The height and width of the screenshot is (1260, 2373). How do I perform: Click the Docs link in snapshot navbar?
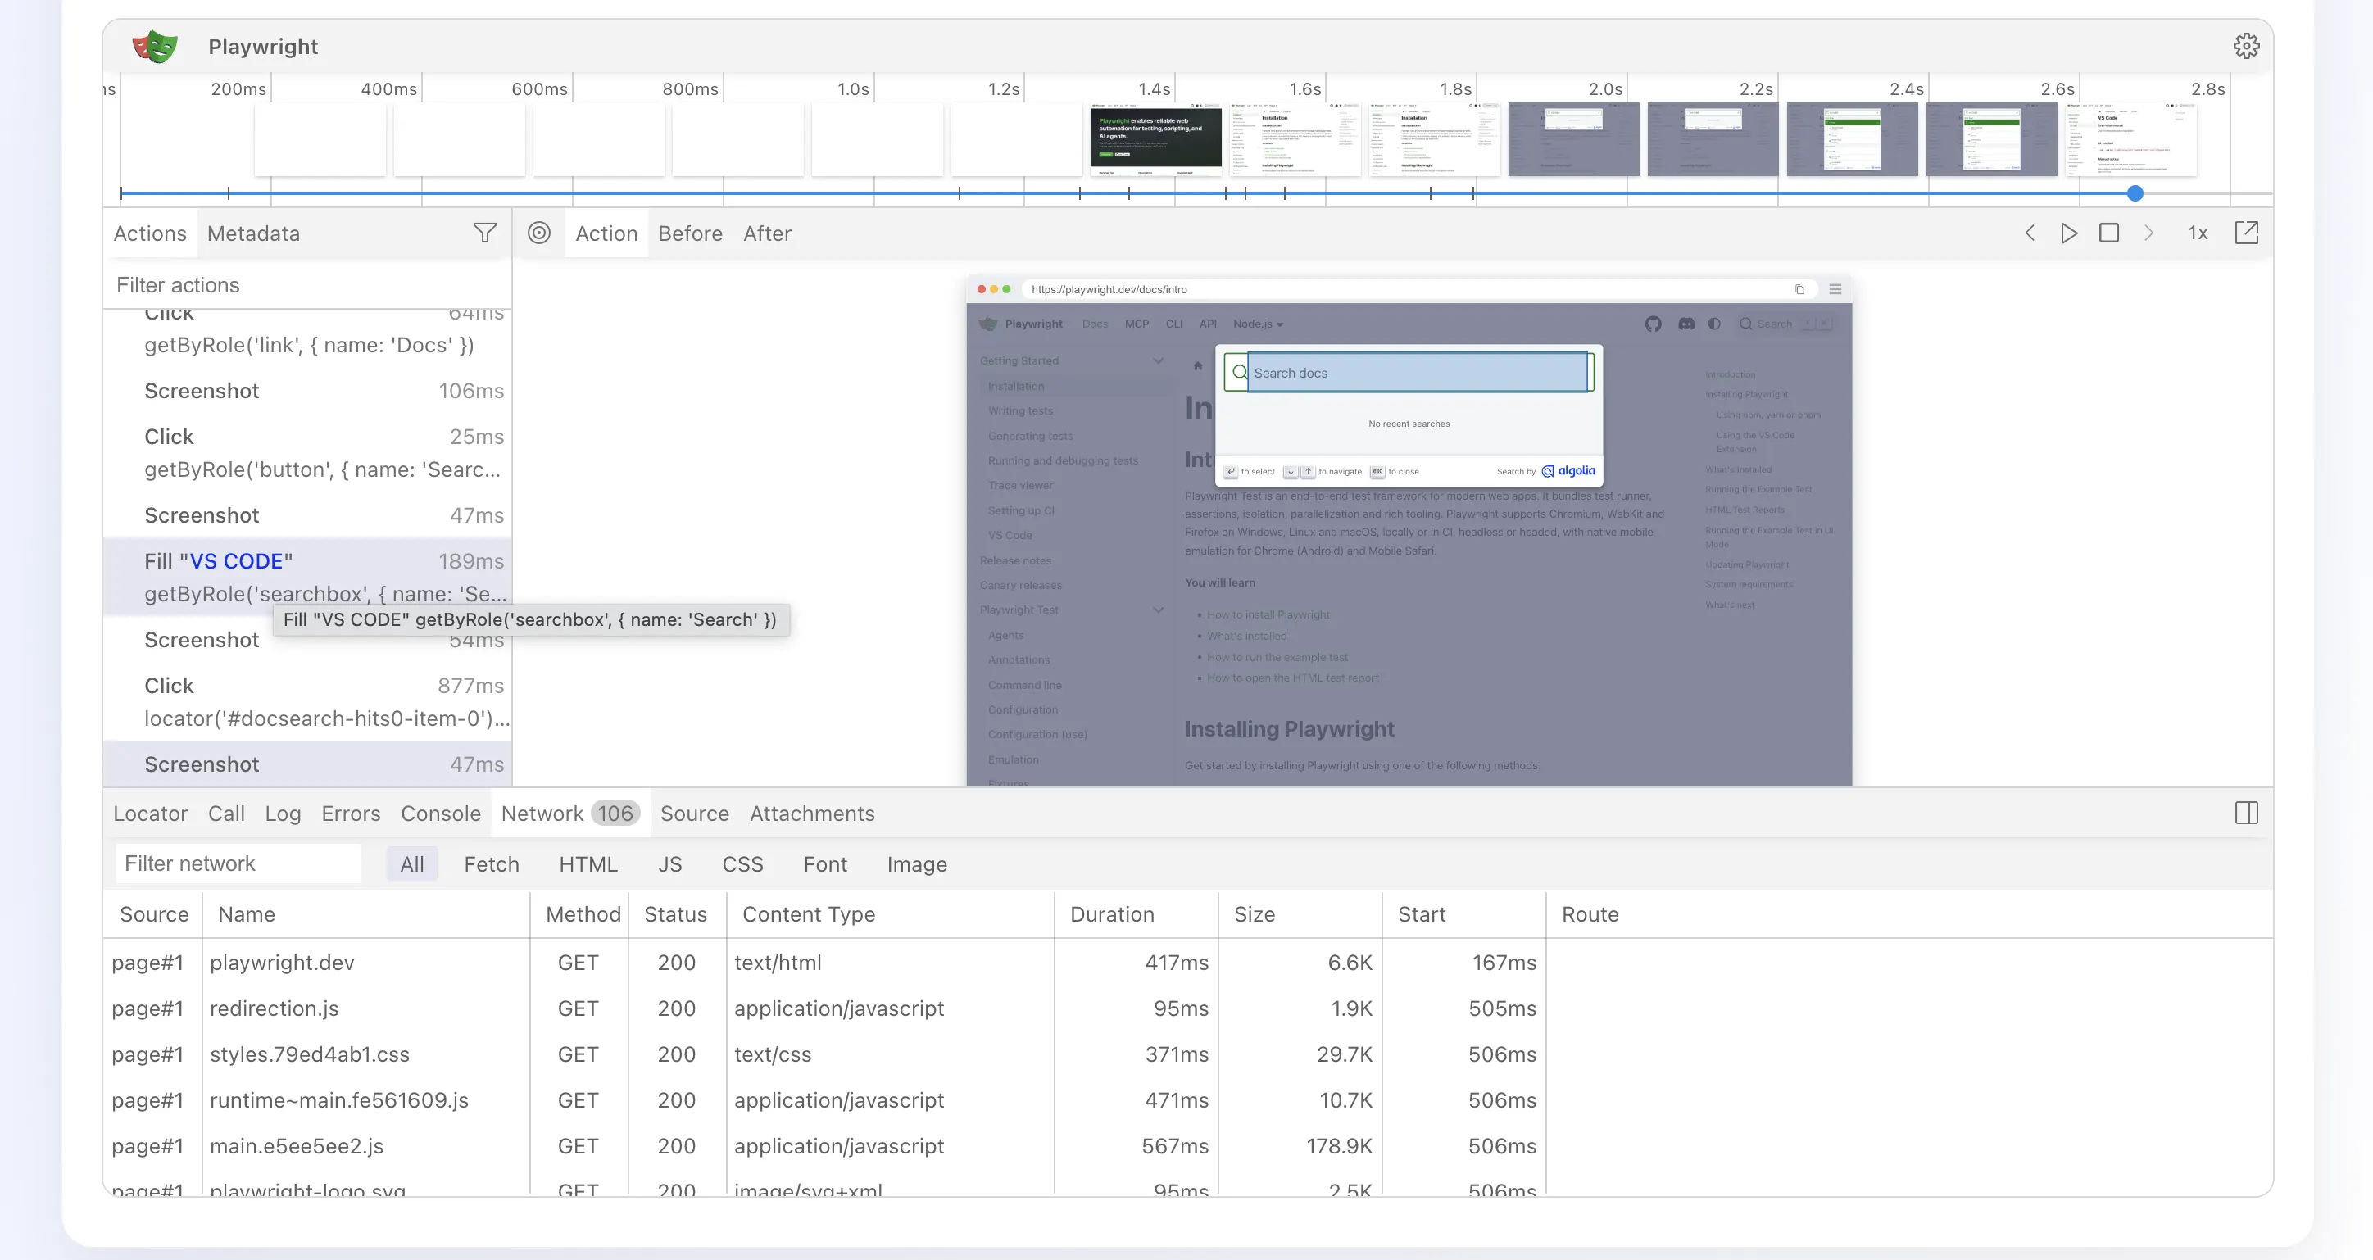(x=1095, y=324)
